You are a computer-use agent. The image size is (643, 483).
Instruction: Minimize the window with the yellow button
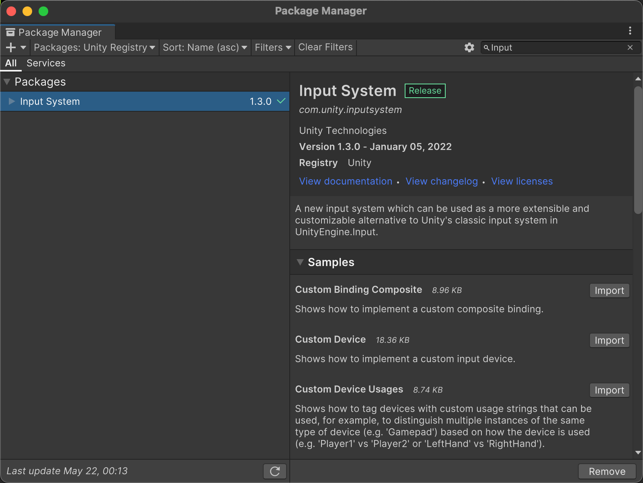click(x=27, y=11)
